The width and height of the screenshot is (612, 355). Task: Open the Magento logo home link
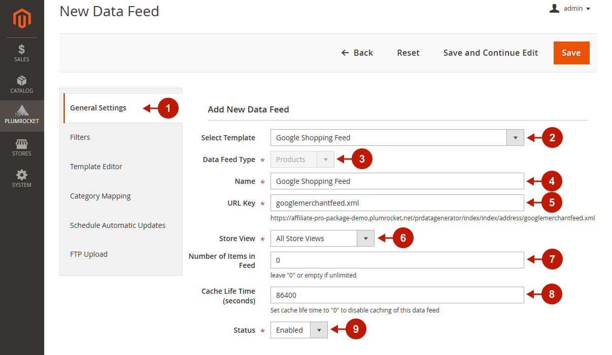[22, 19]
